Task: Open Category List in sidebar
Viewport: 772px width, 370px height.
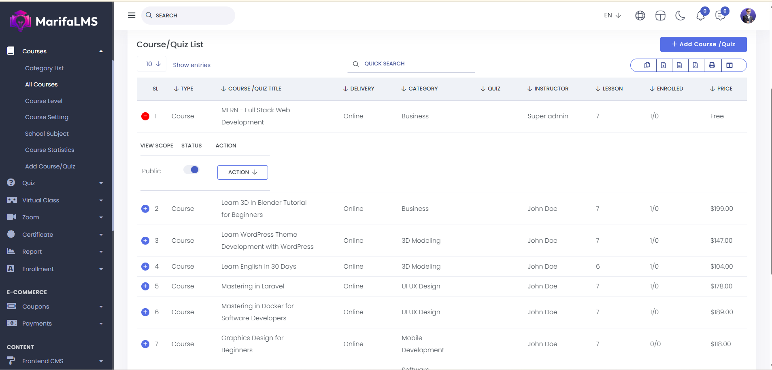Action: (44, 68)
